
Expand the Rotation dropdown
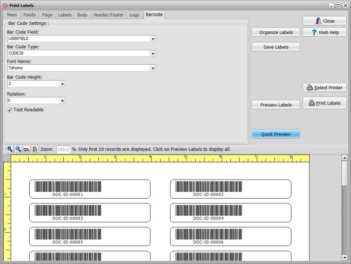coord(62,101)
